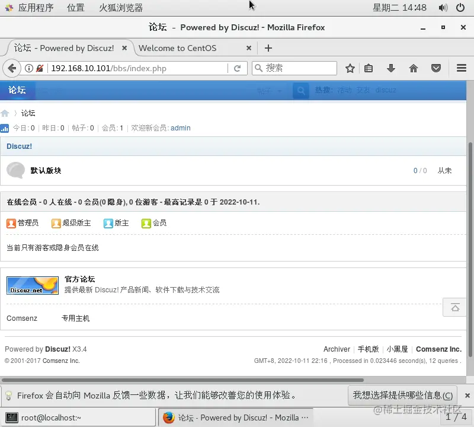
Task: Click the Discuz! category heading link
Action: click(19, 146)
